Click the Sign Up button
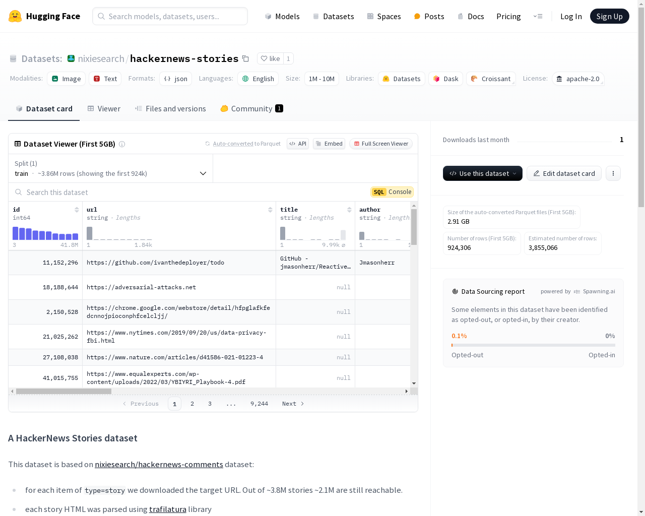 point(609,16)
